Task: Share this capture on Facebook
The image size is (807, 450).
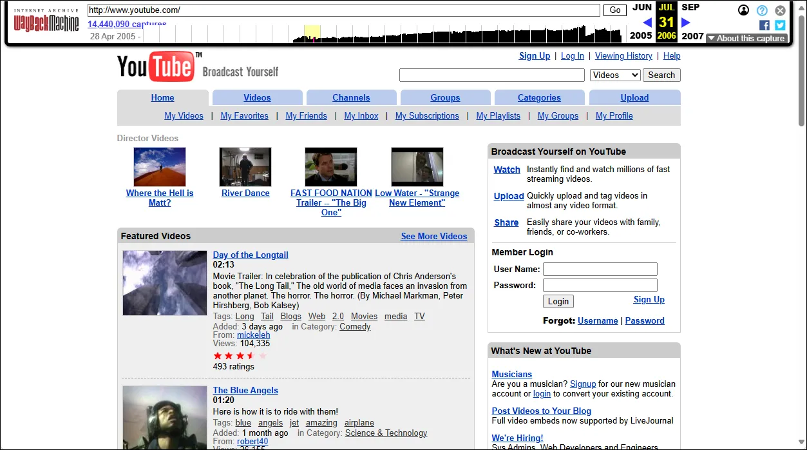Action: pos(764,25)
